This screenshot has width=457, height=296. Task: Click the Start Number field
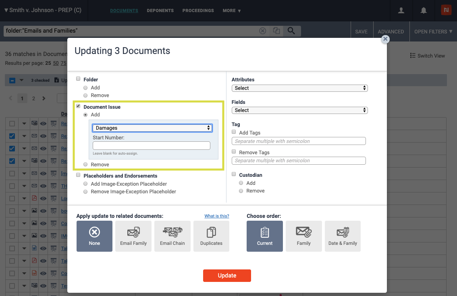tap(152, 146)
